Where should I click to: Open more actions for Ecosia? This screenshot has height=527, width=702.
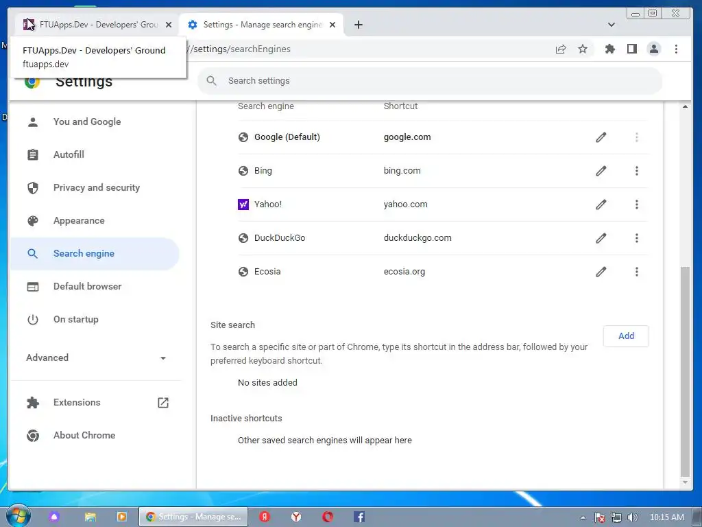pos(637,272)
